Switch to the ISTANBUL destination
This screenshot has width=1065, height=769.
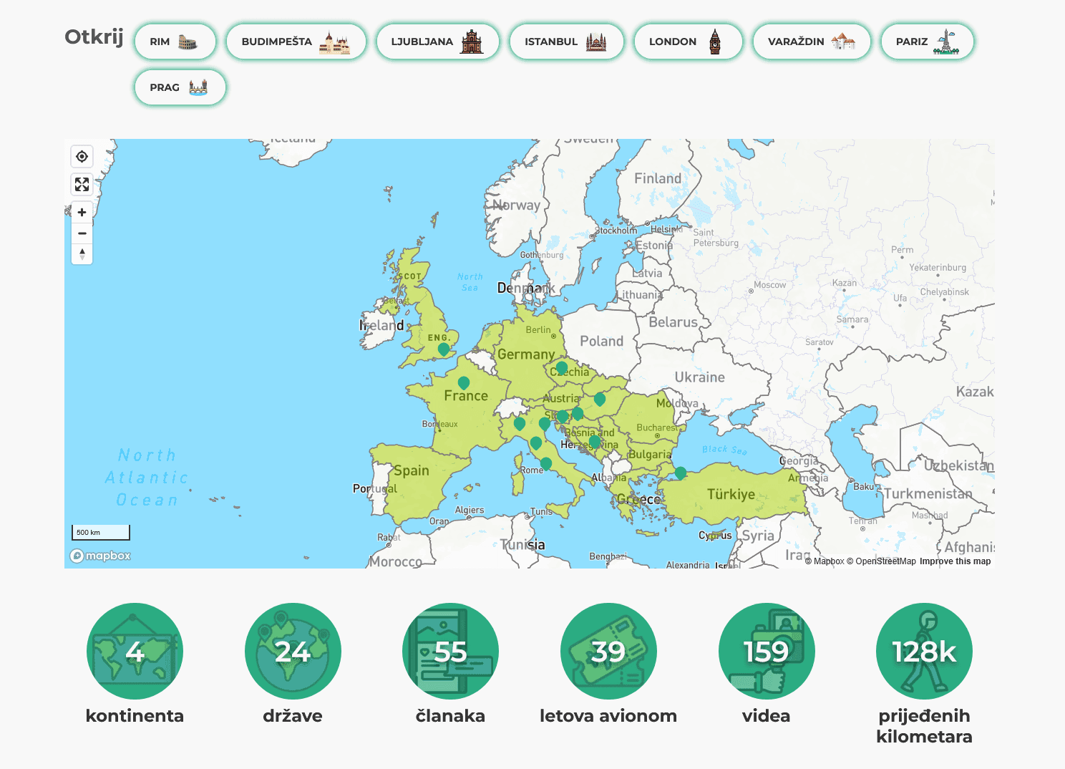point(567,42)
